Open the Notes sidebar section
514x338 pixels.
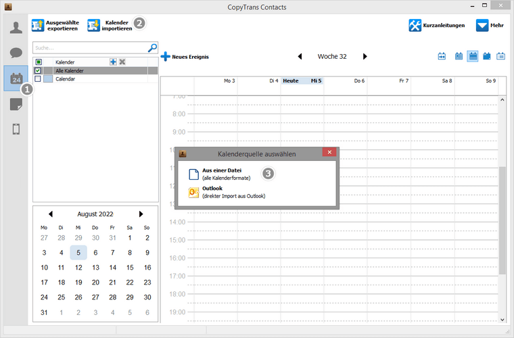pyautogui.click(x=16, y=105)
